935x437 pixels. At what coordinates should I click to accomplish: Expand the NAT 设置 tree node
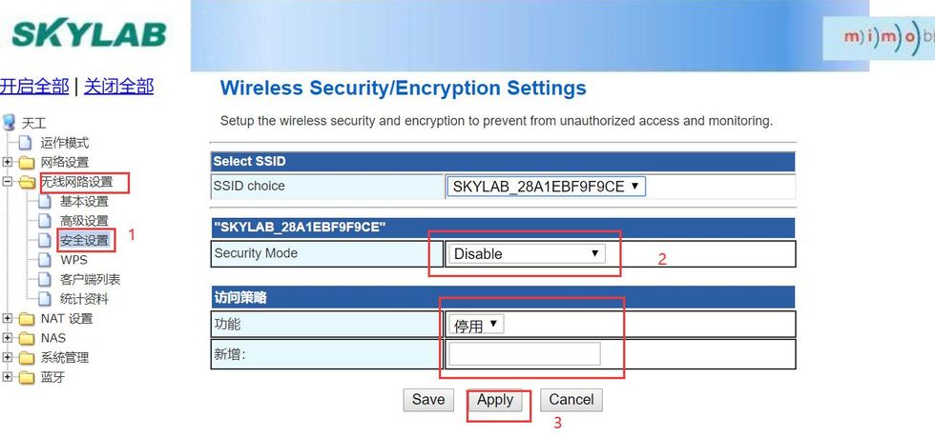coord(8,319)
